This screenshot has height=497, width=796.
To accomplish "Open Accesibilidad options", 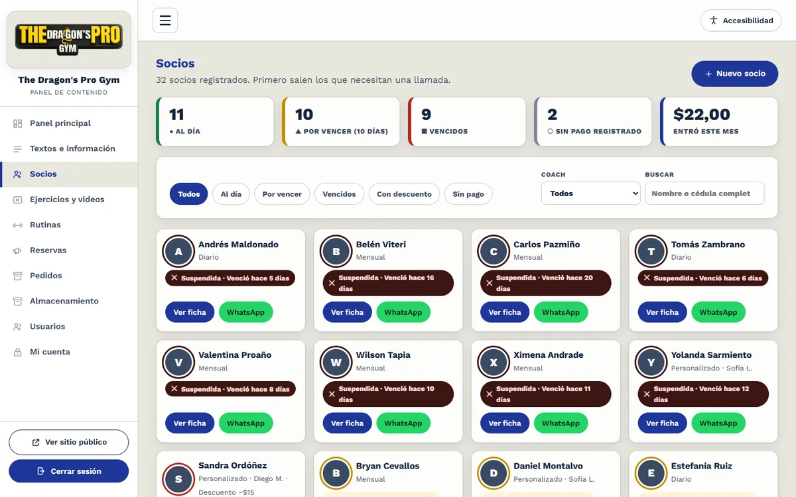I will point(740,21).
